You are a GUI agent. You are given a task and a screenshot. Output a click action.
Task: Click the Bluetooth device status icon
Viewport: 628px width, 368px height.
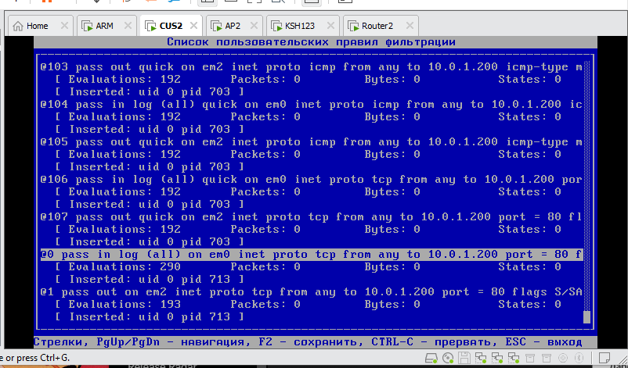coord(579,358)
